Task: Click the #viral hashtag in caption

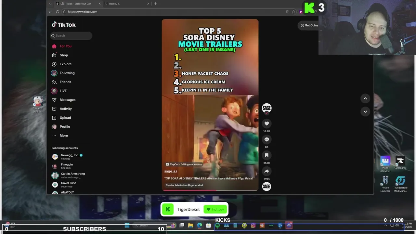Action: [x=249, y=178]
